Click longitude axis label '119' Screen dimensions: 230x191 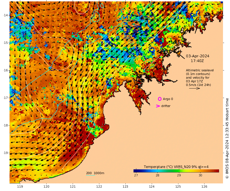(x=20, y=187)
